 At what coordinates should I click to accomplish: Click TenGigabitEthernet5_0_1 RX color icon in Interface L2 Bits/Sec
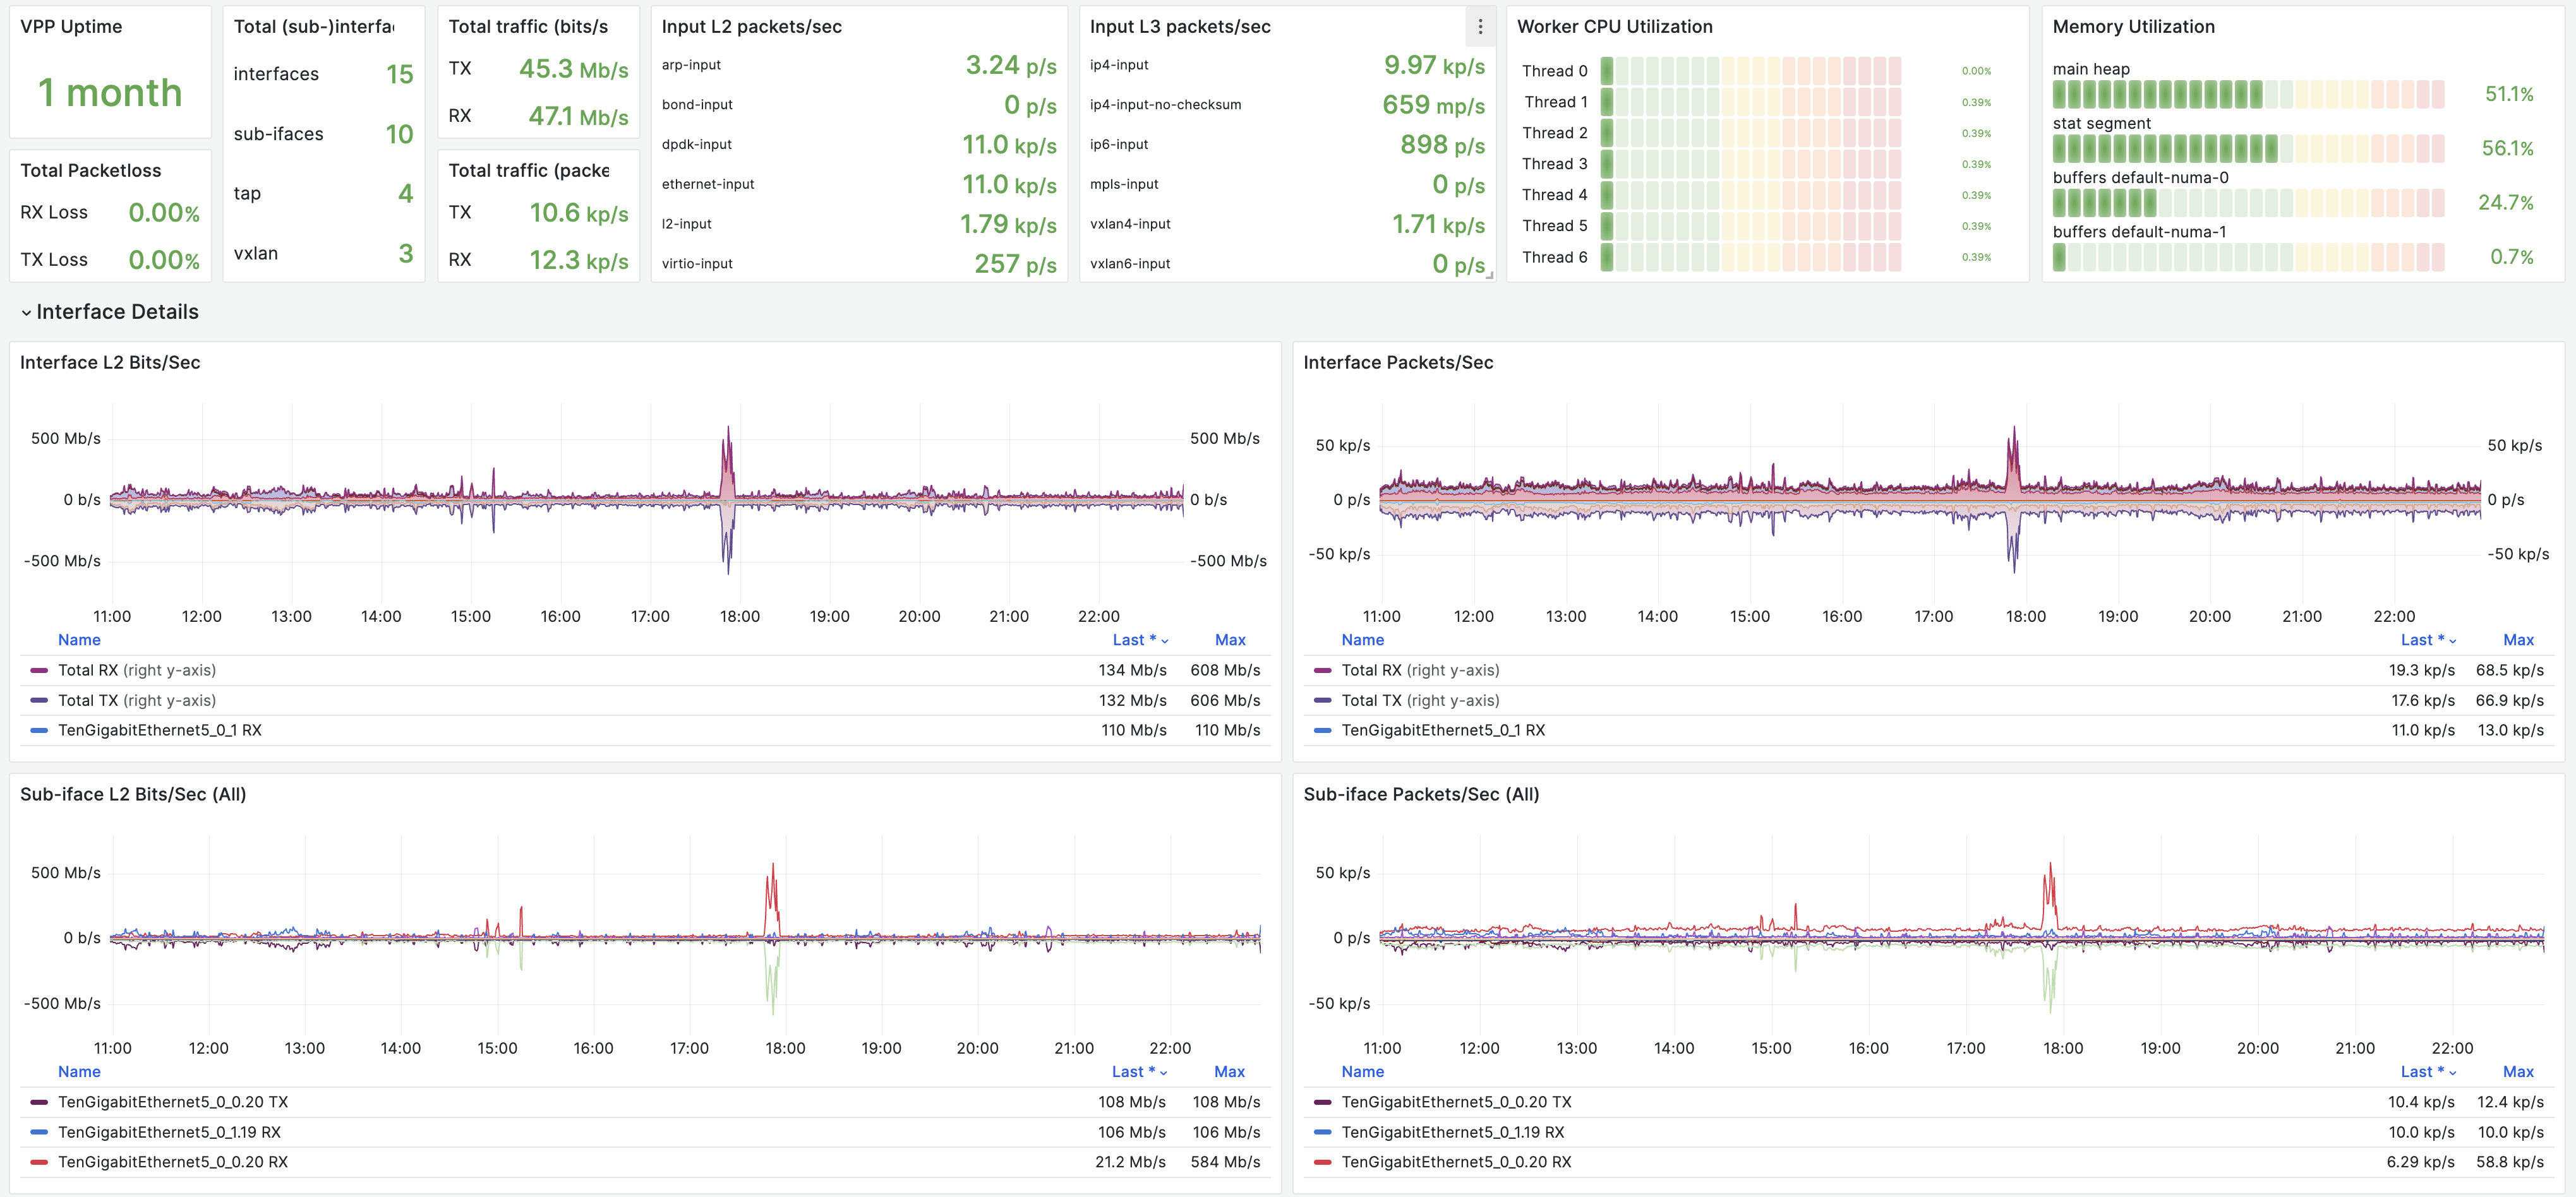click(39, 730)
